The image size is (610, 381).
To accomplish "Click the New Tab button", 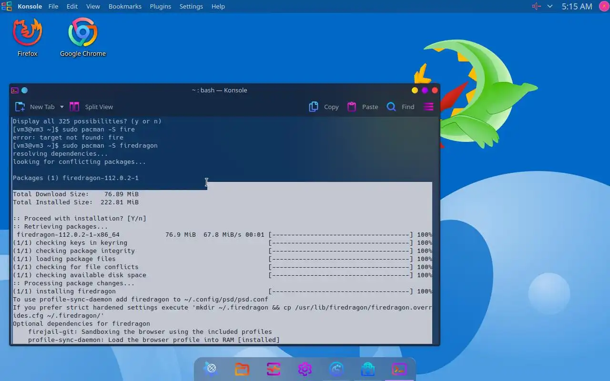I will point(35,107).
